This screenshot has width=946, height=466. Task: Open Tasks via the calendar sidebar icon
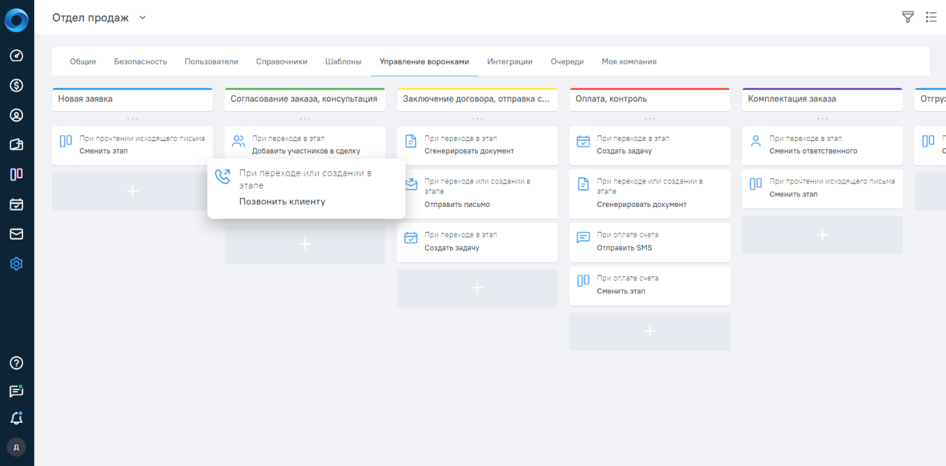pos(16,204)
